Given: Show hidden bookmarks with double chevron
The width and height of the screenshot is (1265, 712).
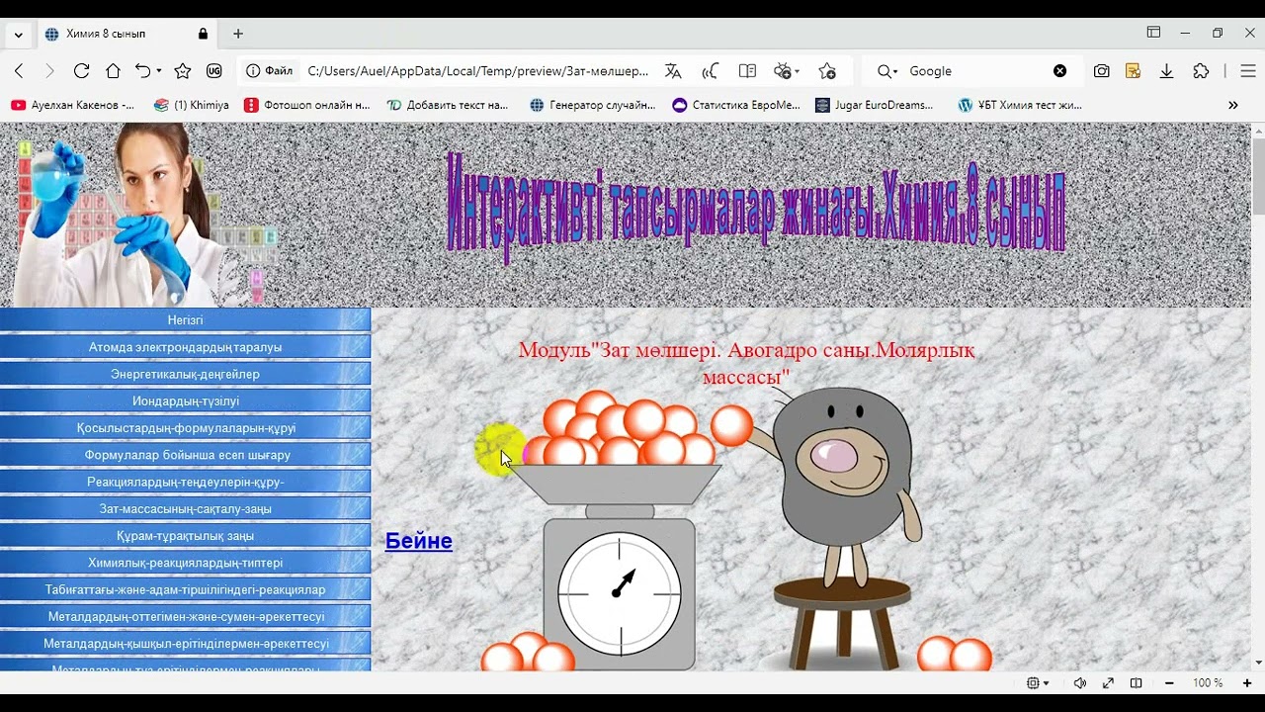Looking at the screenshot, I should 1232,105.
